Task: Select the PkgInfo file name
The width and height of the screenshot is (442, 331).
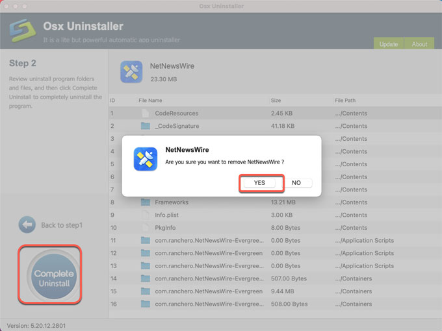Action: click(x=165, y=227)
